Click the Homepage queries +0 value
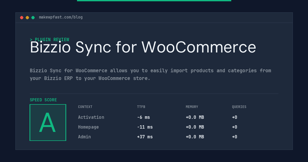This screenshot has width=308, height=162. point(235,127)
